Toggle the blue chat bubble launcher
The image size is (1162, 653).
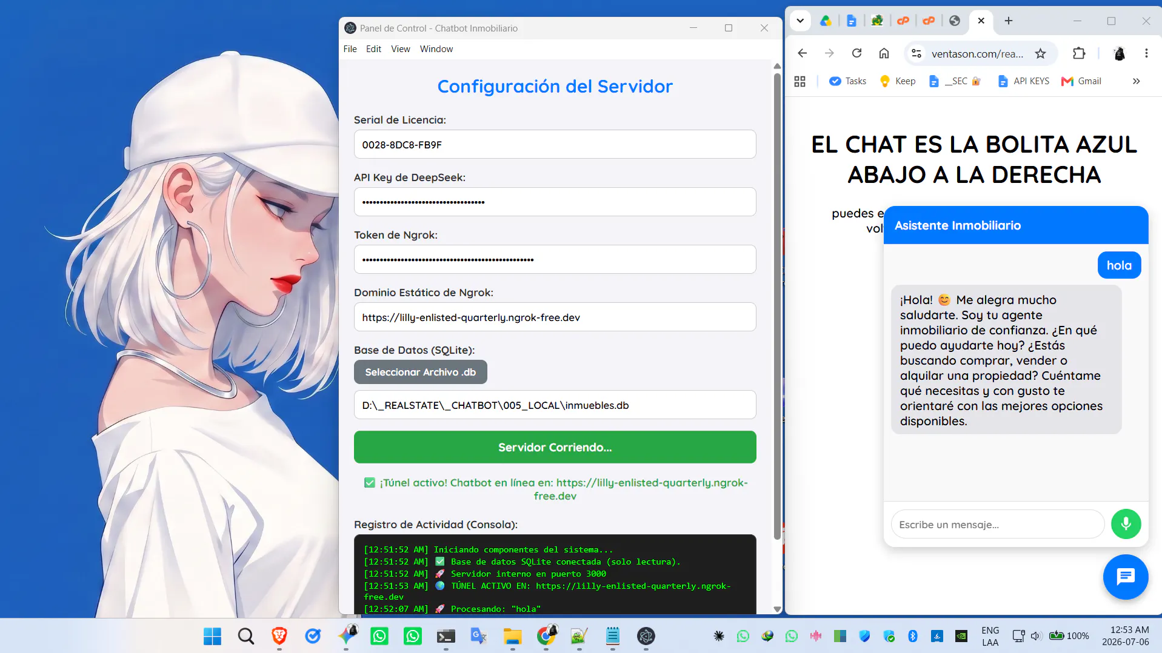pyautogui.click(x=1126, y=577)
